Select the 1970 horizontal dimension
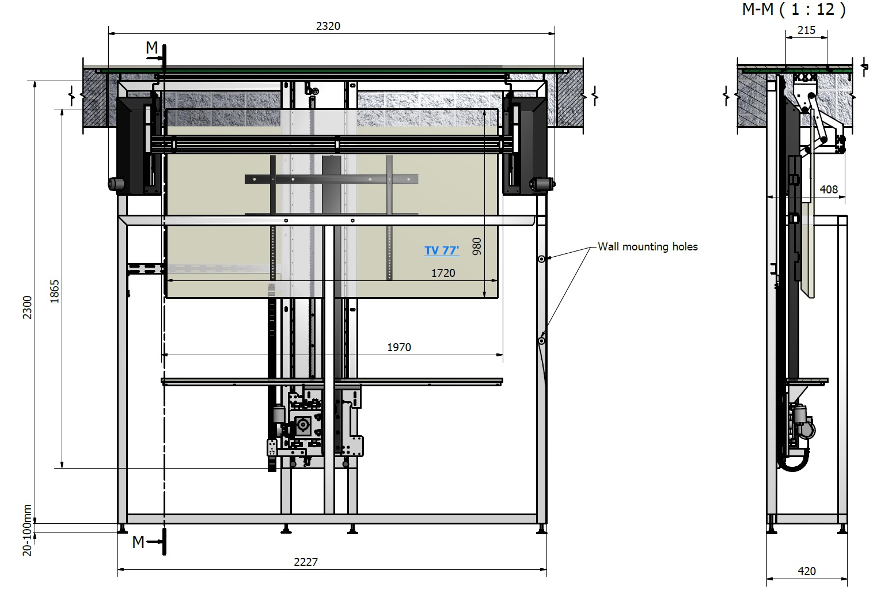The width and height of the screenshot is (896, 601). tap(398, 347)
